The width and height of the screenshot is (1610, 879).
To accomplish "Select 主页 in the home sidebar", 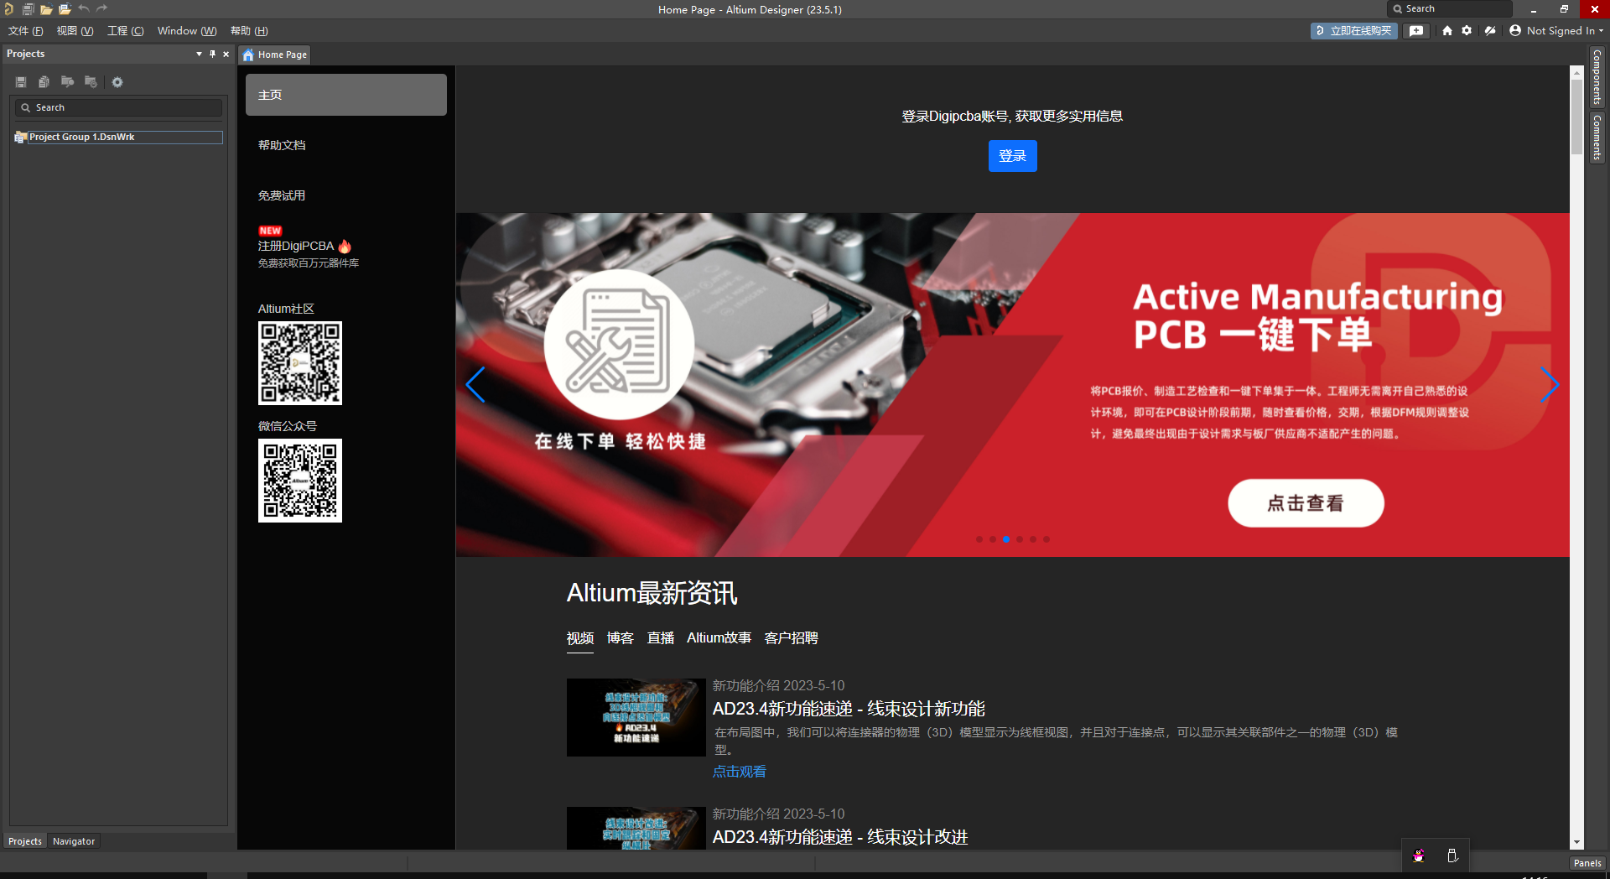I will pos(346,95).
